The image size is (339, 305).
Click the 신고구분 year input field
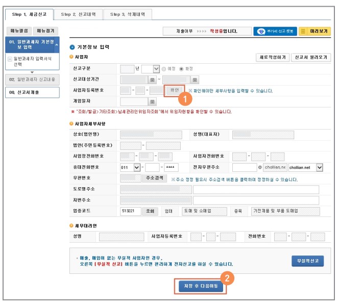tap(127, 69)
